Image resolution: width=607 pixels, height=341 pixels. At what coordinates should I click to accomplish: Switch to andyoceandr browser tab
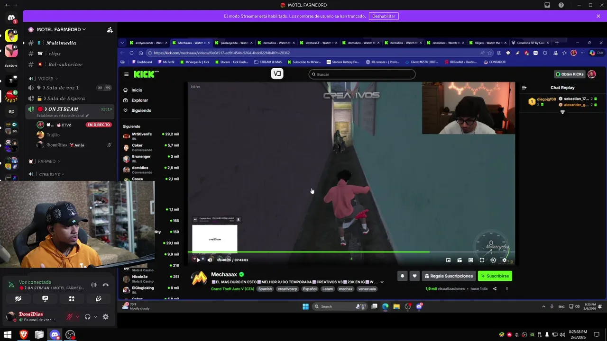pos(147,43)
